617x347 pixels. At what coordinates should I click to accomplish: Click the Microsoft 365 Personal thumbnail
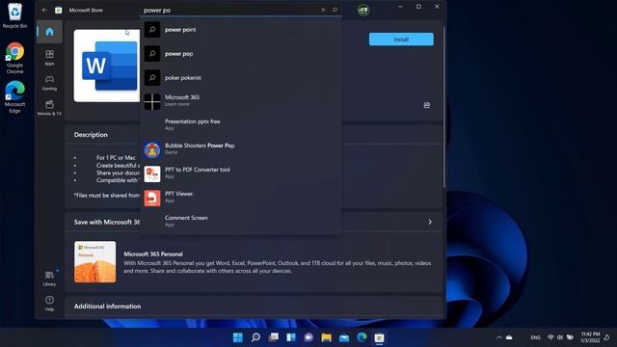tap(94, 262)
